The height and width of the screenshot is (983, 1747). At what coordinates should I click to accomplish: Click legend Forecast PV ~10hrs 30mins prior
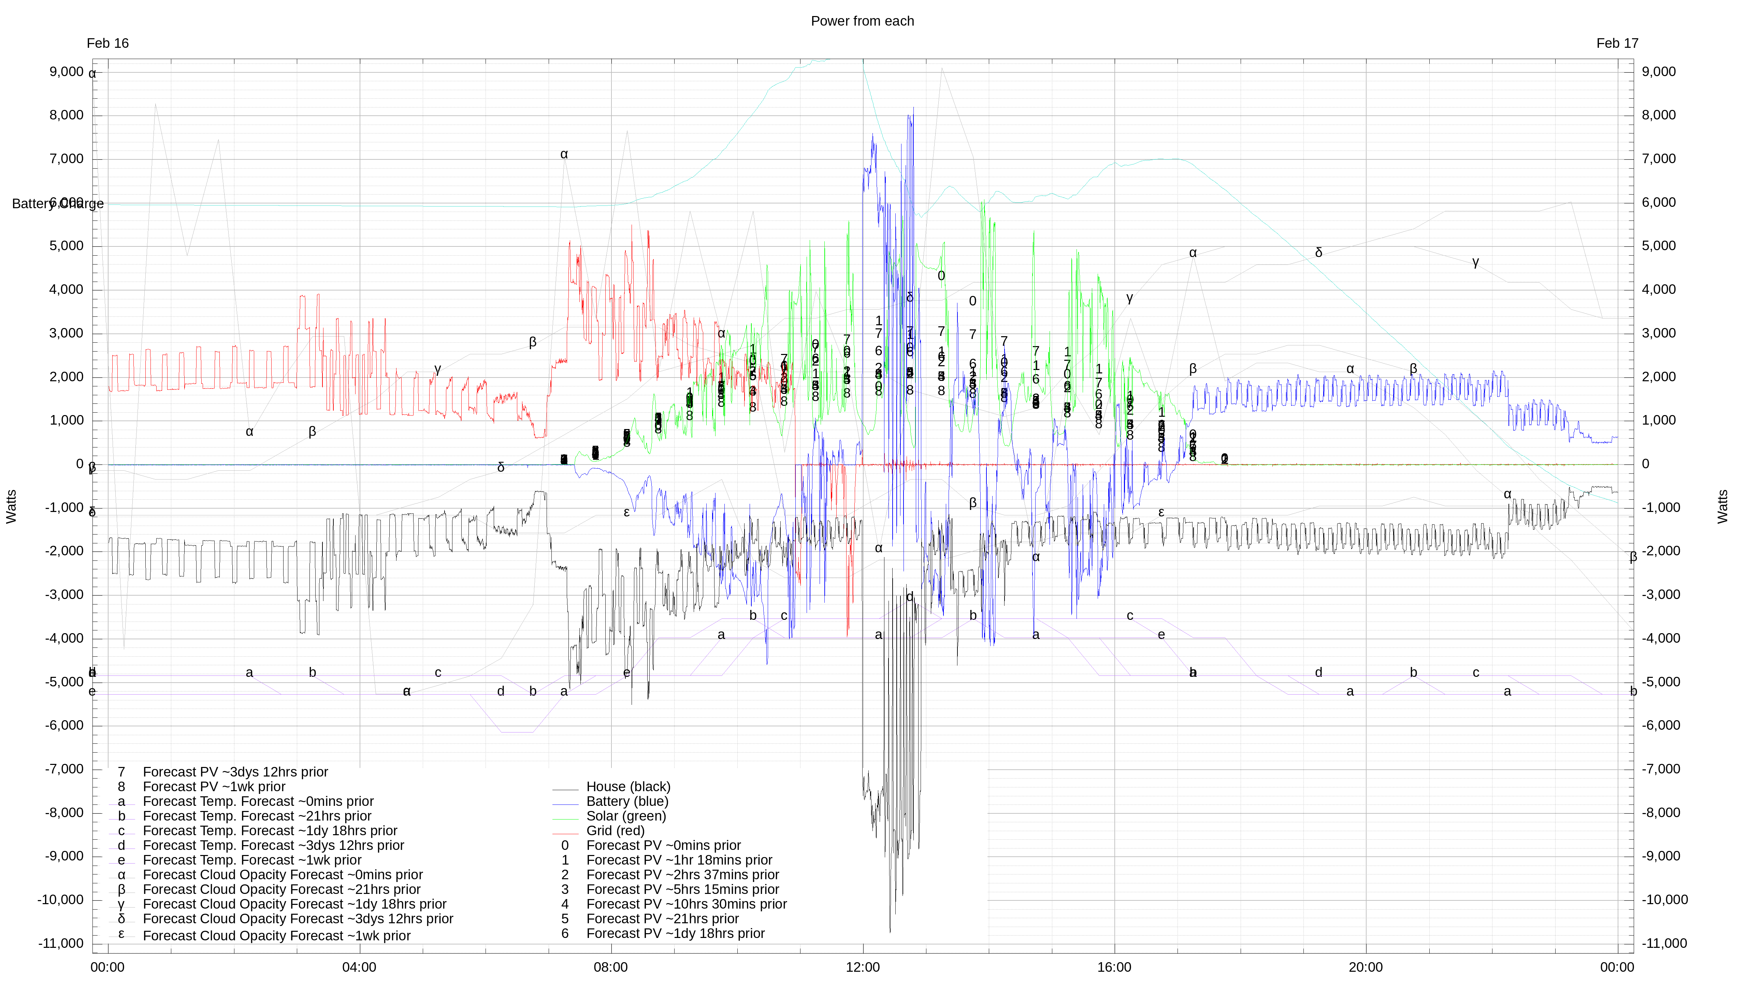tap(686, 904)
